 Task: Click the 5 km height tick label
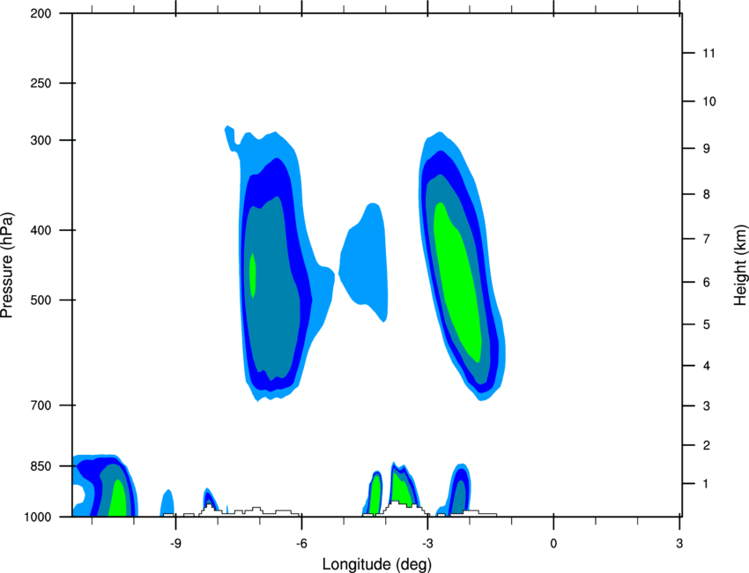point(707,325)
